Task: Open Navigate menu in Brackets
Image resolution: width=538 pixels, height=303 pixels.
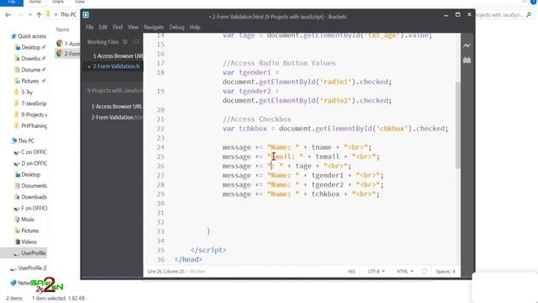Action: click(154, 27)
